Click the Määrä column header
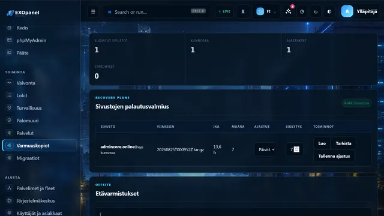This screenshot has height=216, width=384. point(238,127)
